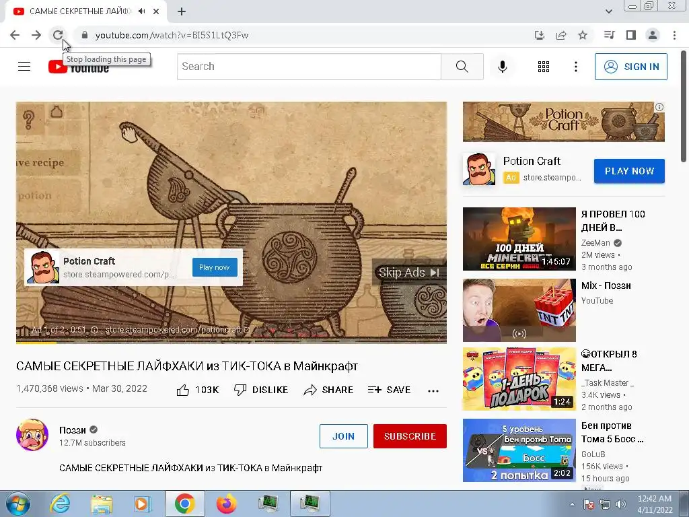Open the 100 ДНЕЙ MINECRAFT video thumbnail
689x517 pixels.
click(519, 239)
